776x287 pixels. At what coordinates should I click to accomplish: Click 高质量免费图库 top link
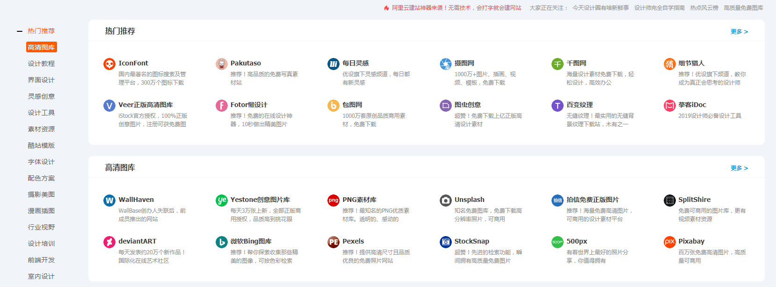(744, 8)
